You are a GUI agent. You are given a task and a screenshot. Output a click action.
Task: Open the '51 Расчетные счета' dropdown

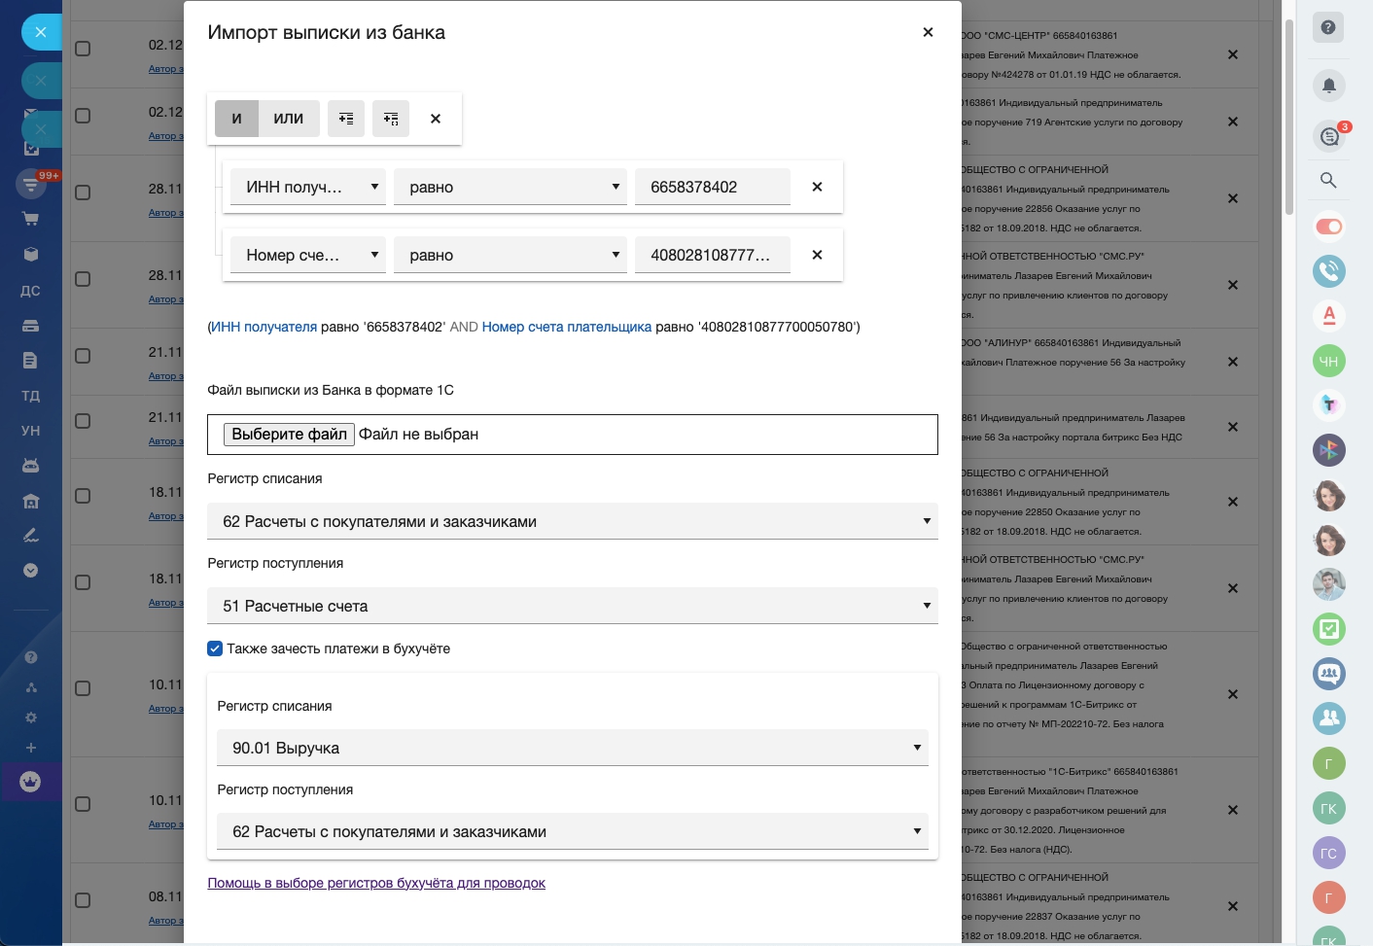572,606
